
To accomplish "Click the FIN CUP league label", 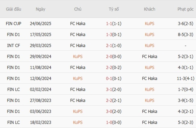I will (13, 23).
